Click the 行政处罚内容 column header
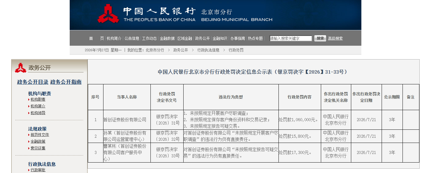 tap(300, 97)
